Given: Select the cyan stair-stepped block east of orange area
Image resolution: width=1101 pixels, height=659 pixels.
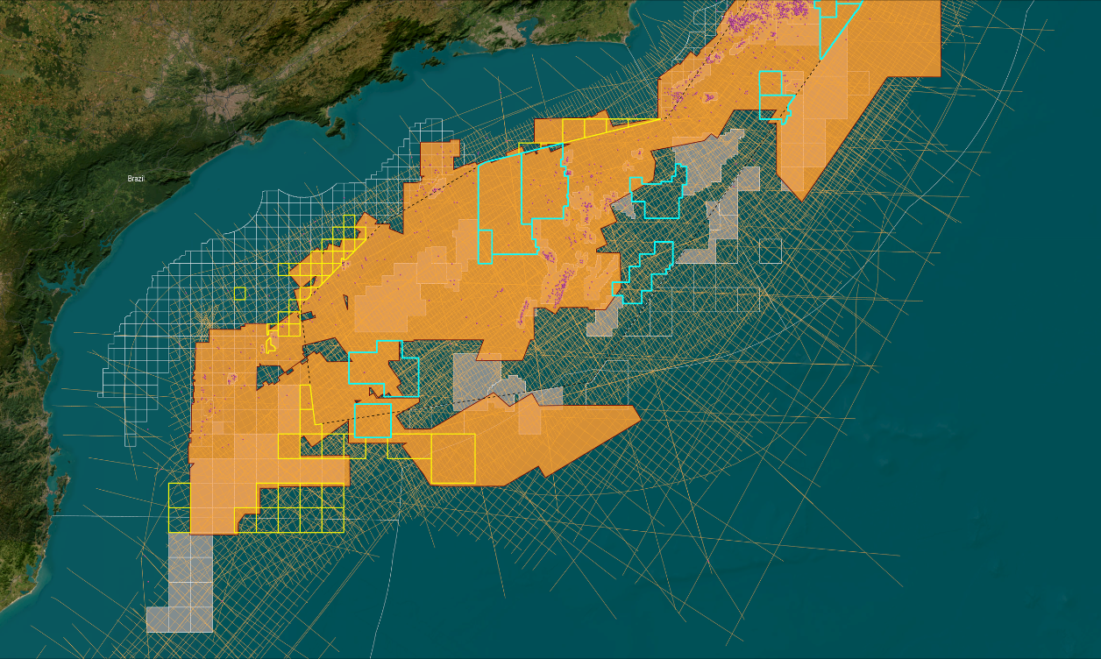Looking at the screenshot, I should [647, 270].
